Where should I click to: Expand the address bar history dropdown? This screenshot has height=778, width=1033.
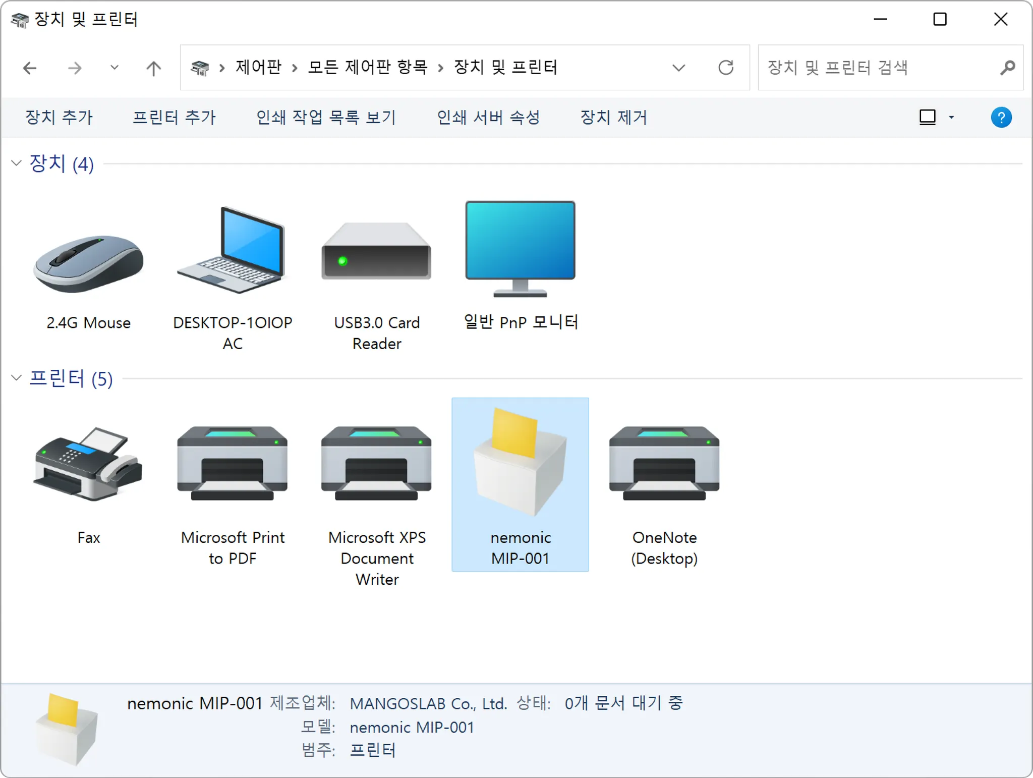coord(678,68)
